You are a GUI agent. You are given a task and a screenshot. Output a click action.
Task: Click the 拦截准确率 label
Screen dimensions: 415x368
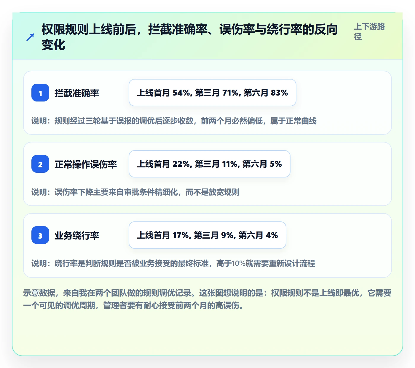[x=77, y=93]
